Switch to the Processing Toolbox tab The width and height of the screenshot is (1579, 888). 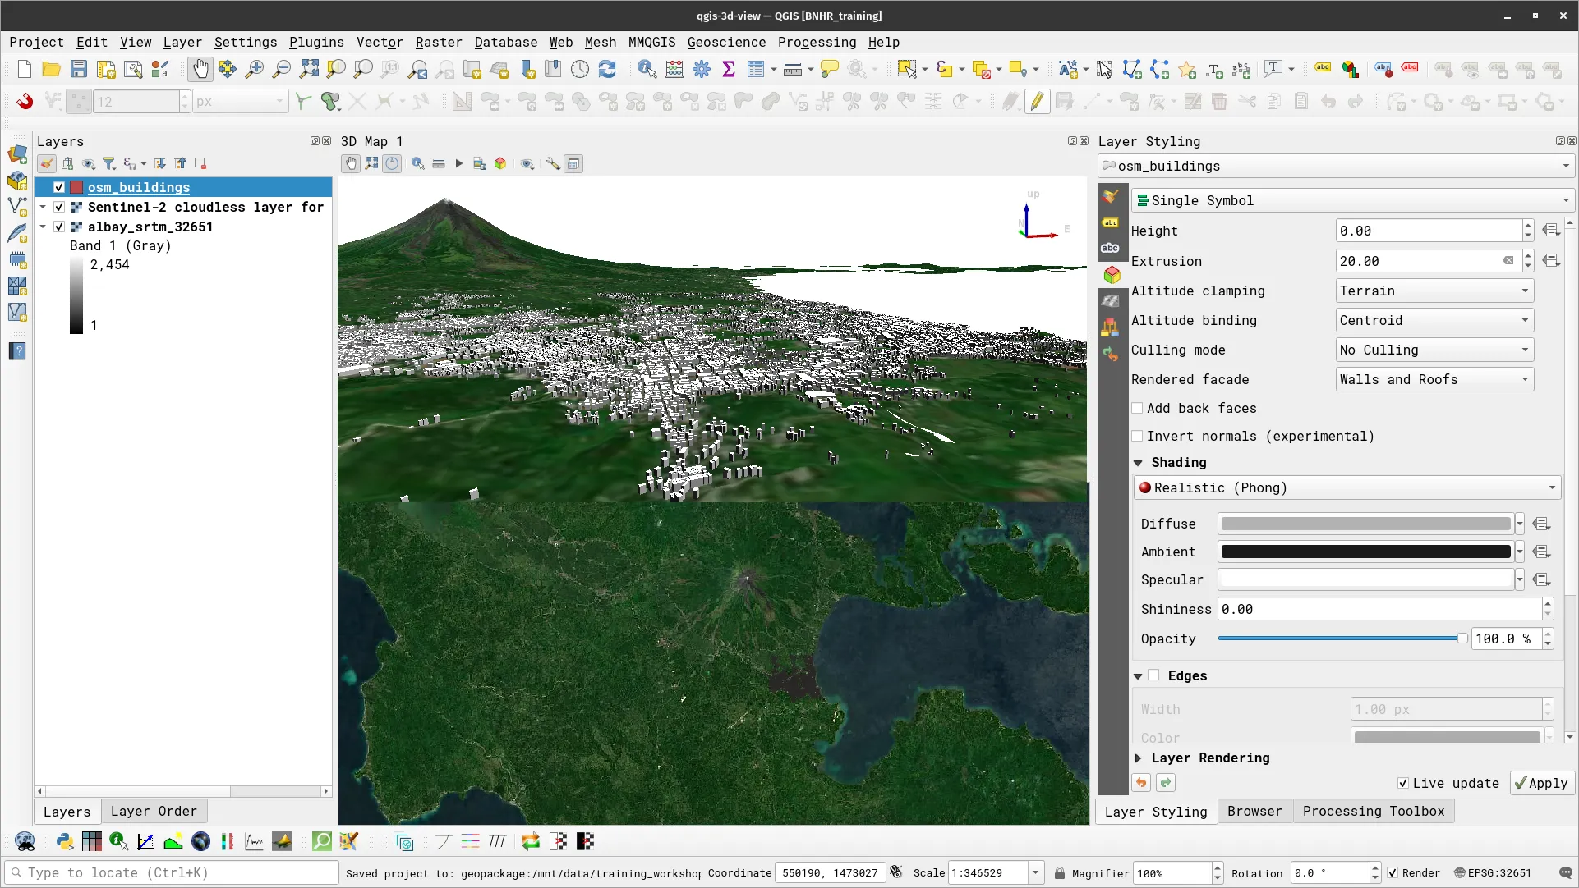coord(1374,811)
